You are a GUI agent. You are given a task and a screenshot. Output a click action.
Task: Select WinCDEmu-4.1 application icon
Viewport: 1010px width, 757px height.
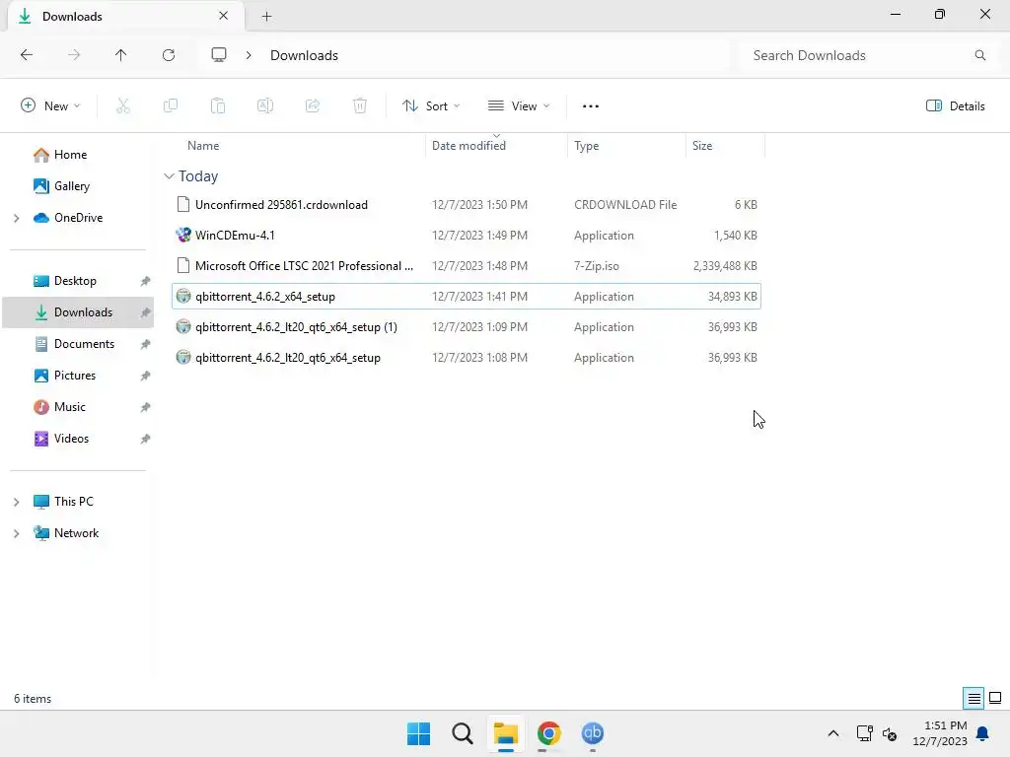[183, 235]
